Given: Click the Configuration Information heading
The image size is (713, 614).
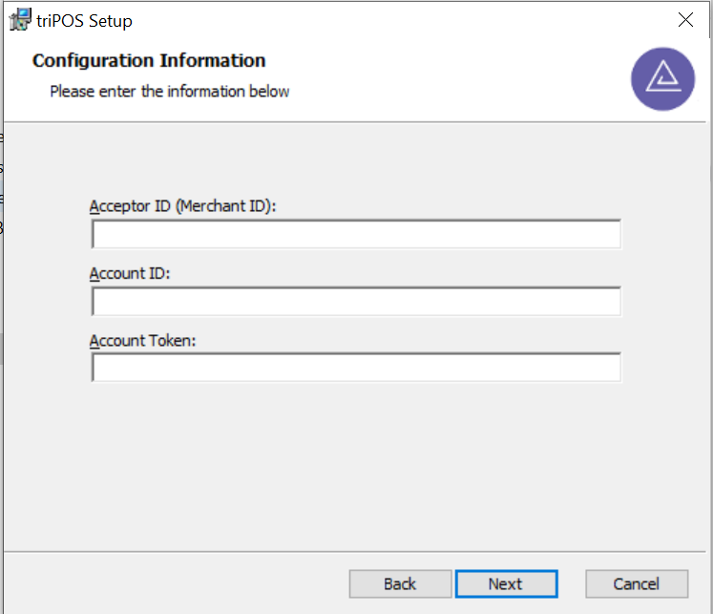Looking at the screenshot, I should pos(149,60).
